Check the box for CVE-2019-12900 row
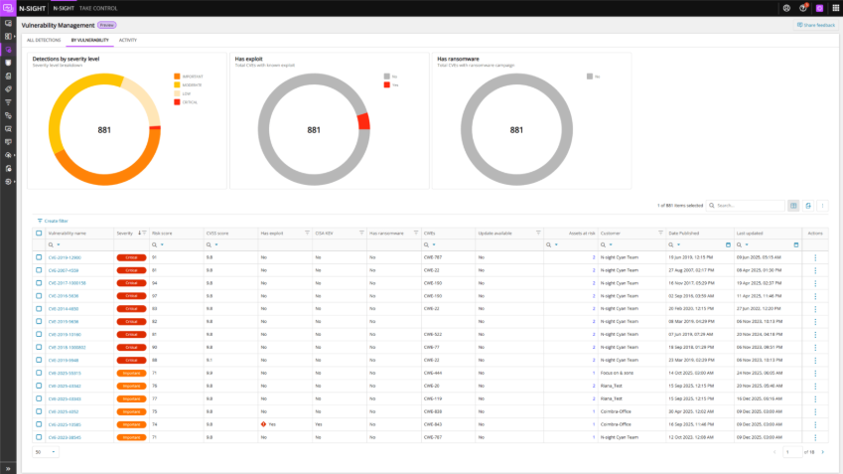 pos(40,256)
